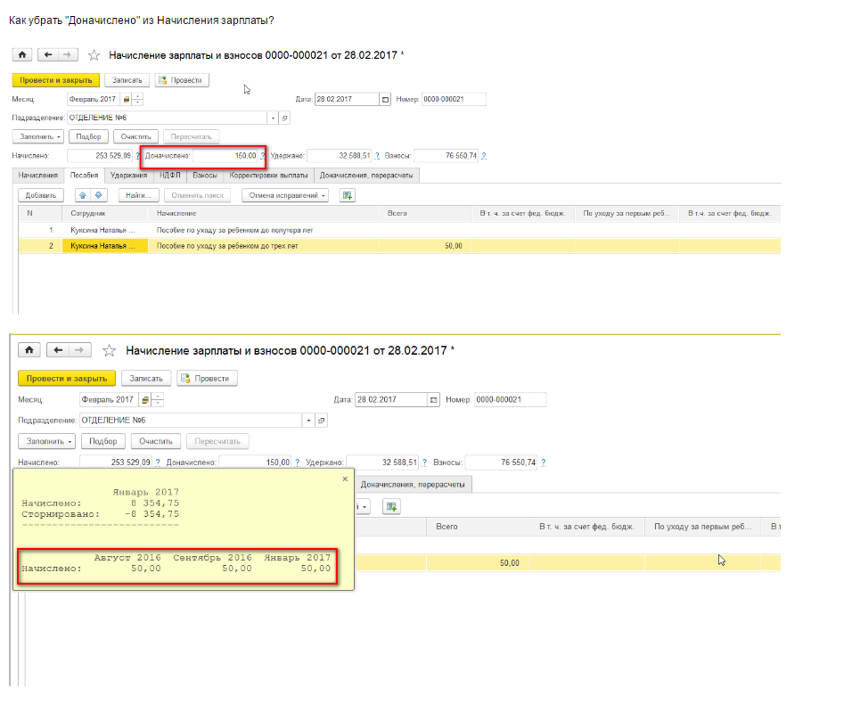Open the Отмена исправлений dropdown menu
This screenshot has width=844, height=712.
(287, 195)
